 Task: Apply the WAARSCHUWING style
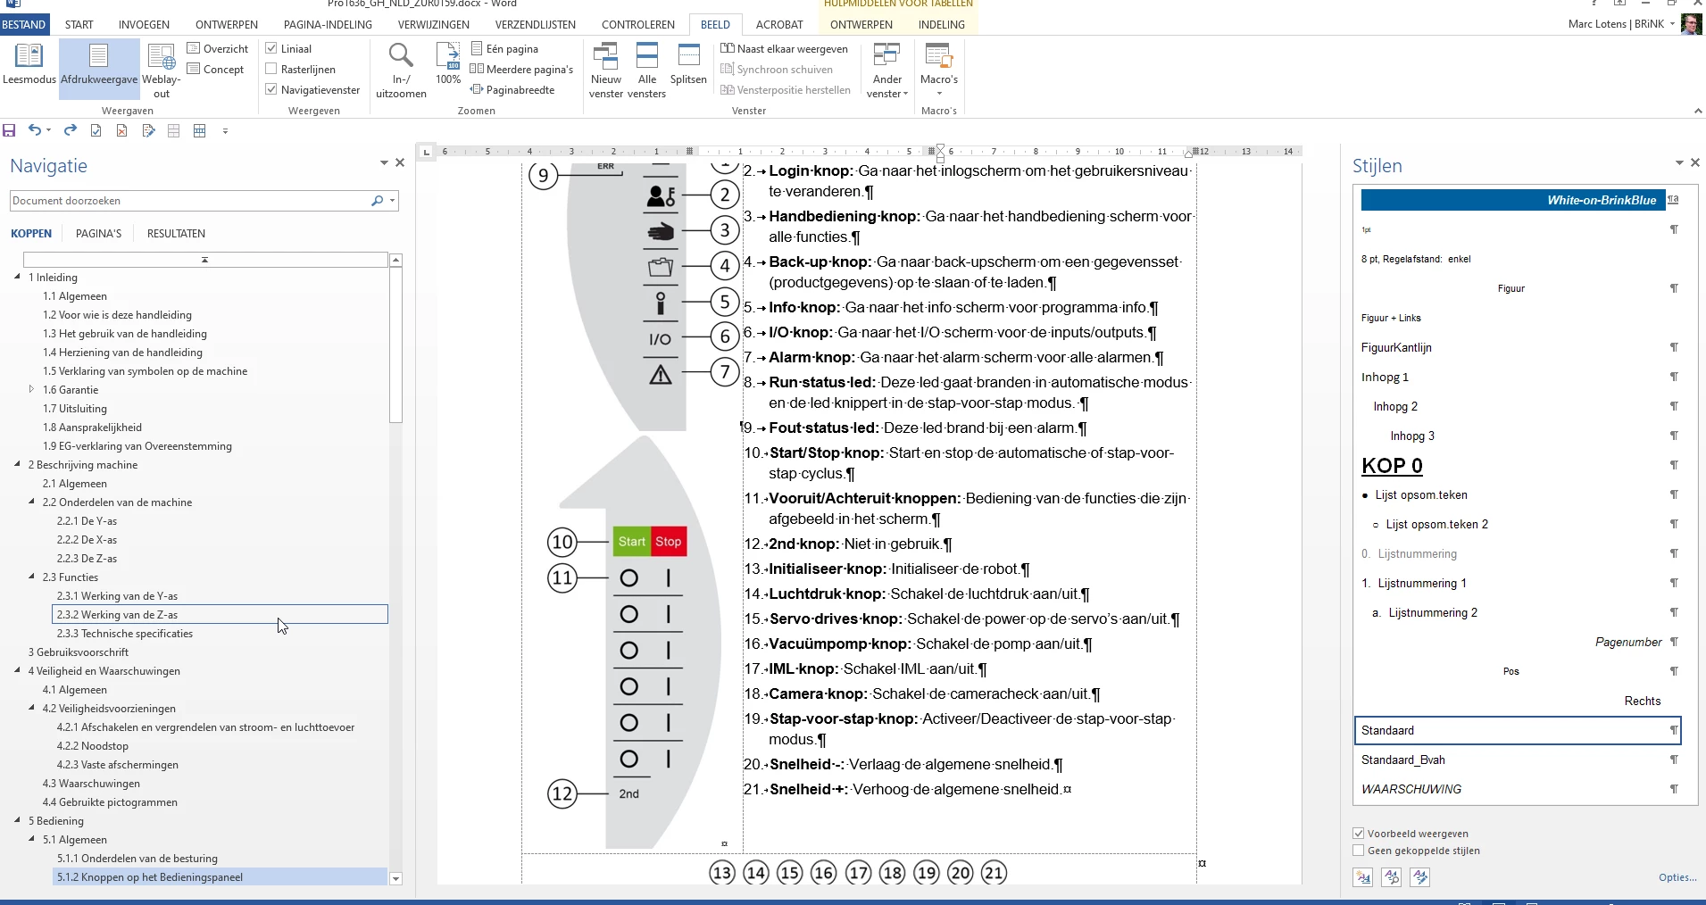click(1517, 789)
